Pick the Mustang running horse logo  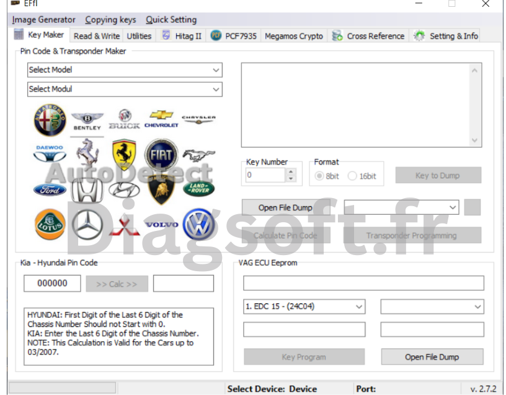pyautogui.click(x=198, y=155)
